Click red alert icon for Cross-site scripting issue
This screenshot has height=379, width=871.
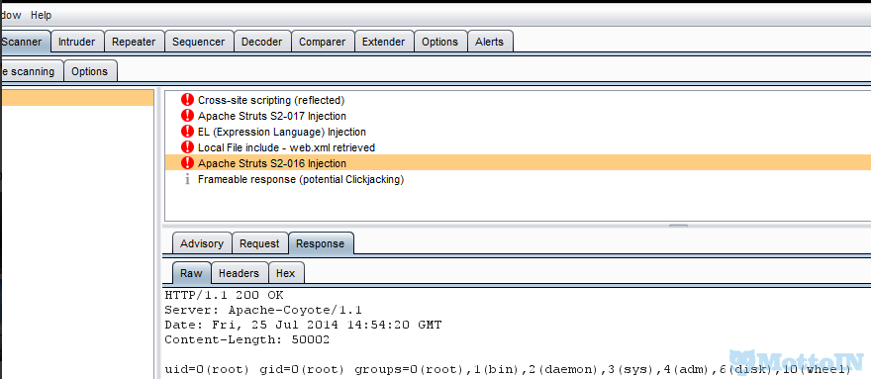[x=188, y=100]
